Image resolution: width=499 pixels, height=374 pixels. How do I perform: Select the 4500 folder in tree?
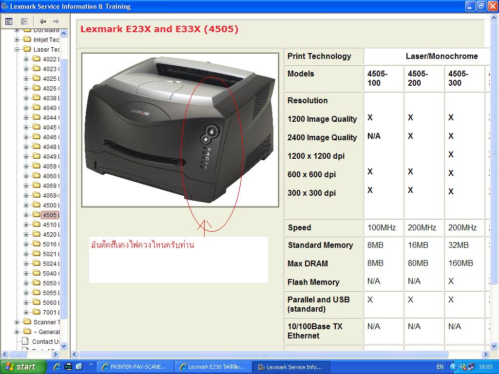point(46,205)
